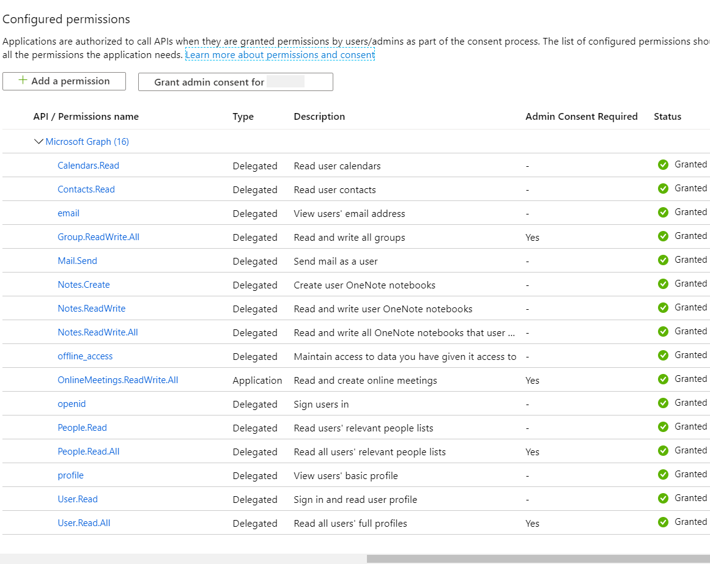Image resolution: width=710 pixels, height=564 pixels.
Task: Click the openid permission name
Action: pos(72,404)
